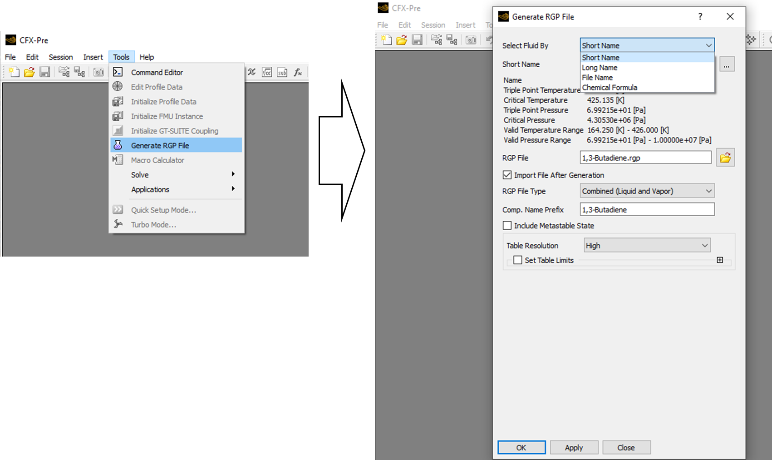Open a case using the Open Case icon
This screenshot has height=460, width=772.
(29, 72)
